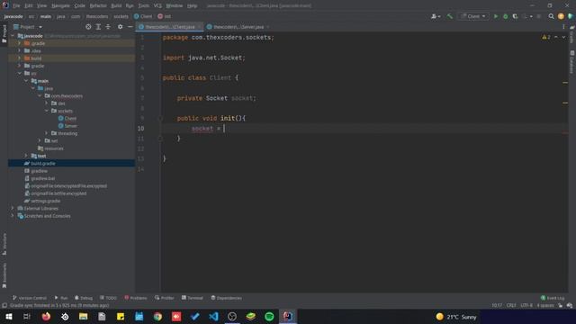Open Project panel gear settings
Viewport: 576px width, 324px height.
click(x=120, y=27)
